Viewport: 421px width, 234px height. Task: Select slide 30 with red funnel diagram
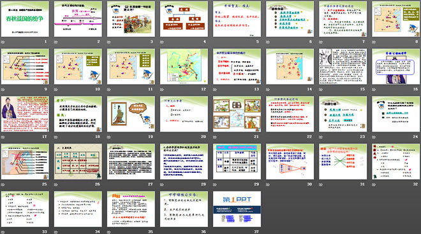[x=290, y=162]
